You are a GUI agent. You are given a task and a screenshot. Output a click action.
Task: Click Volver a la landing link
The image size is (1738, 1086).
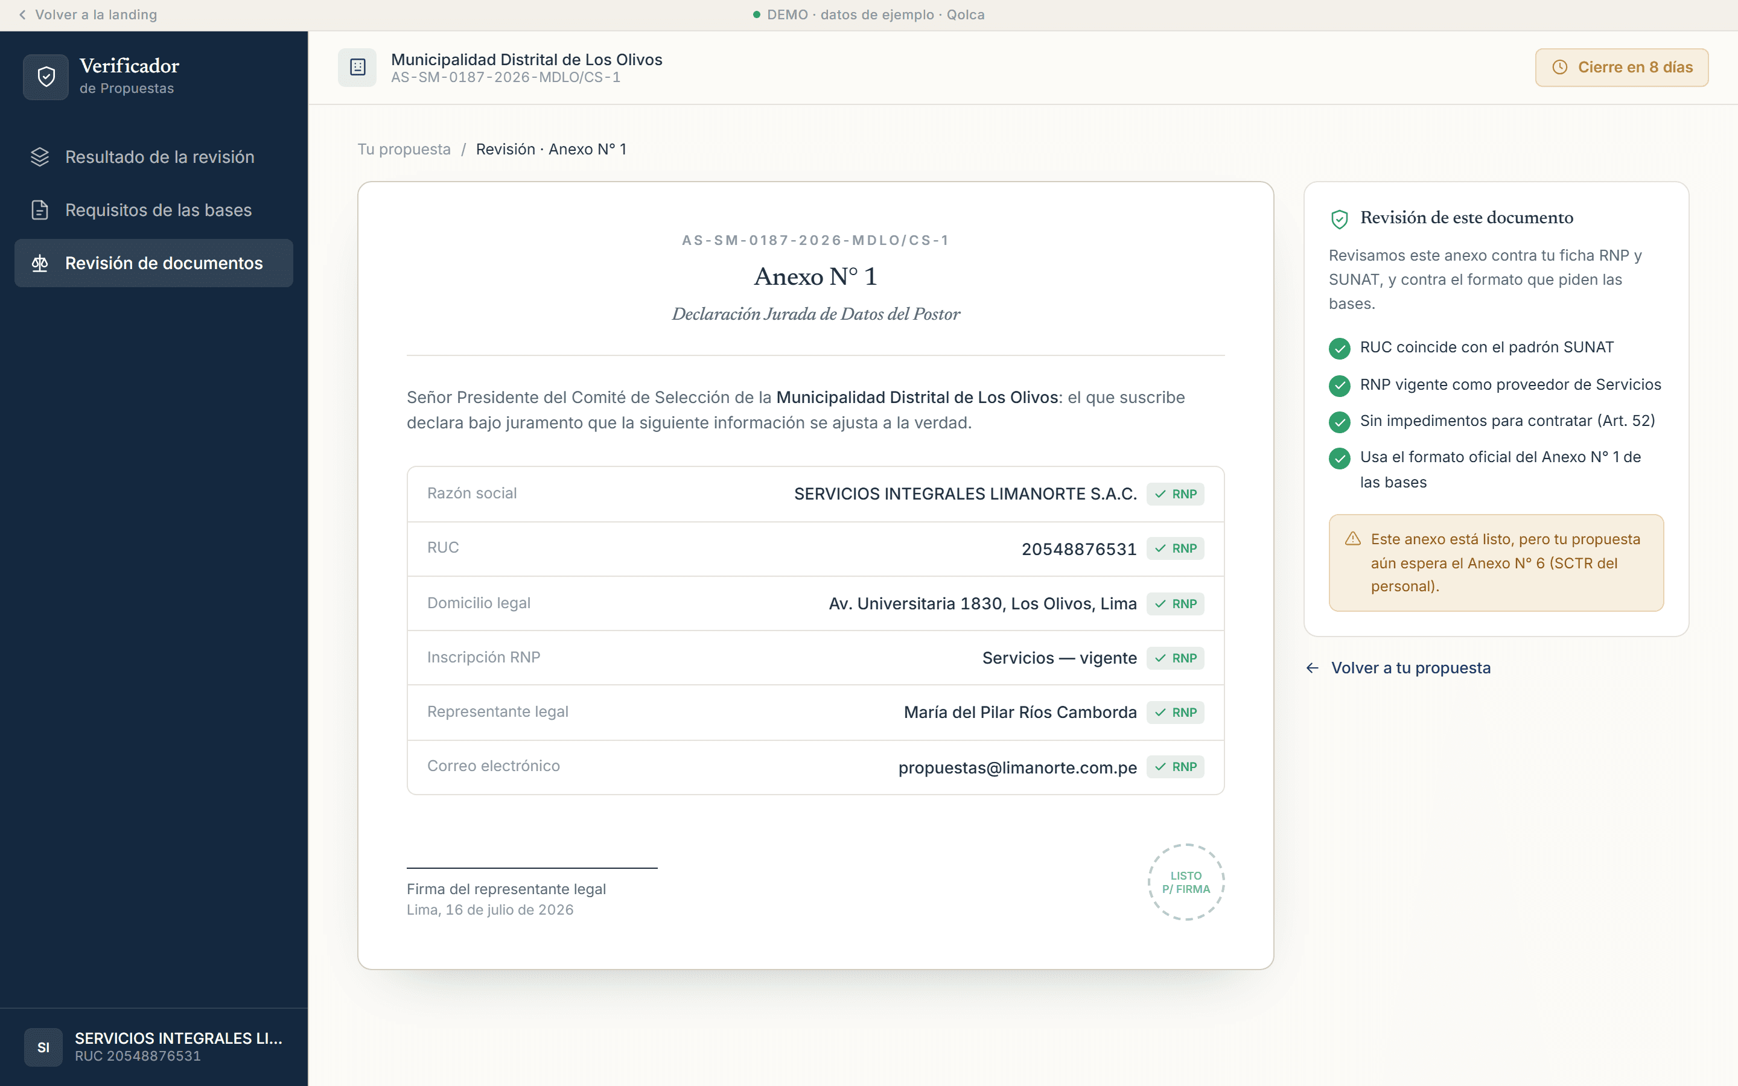click(x=88, y=14)
